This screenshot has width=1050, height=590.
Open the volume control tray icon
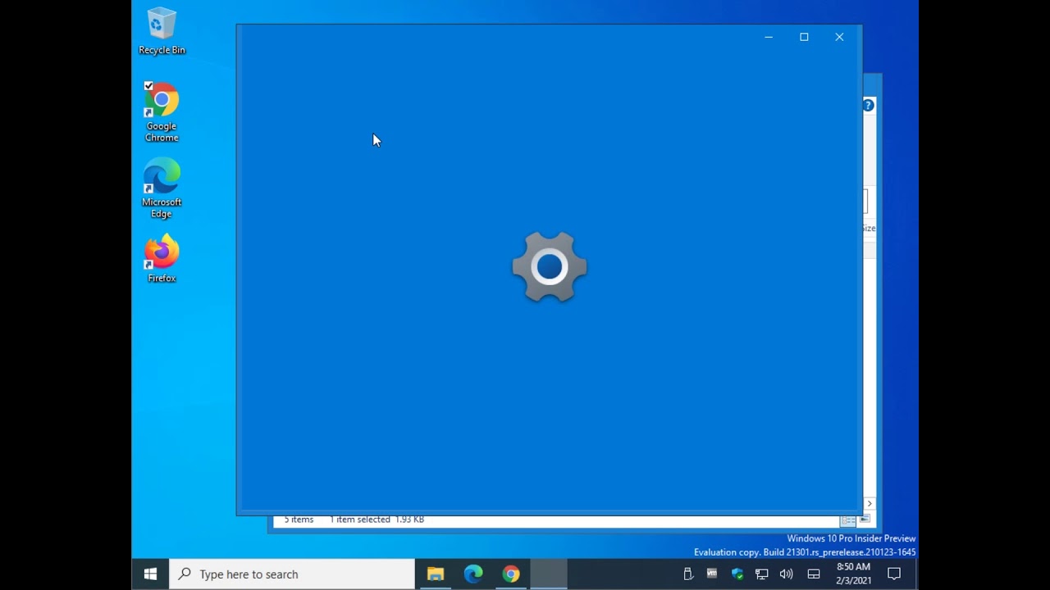(x=787, y=574)
